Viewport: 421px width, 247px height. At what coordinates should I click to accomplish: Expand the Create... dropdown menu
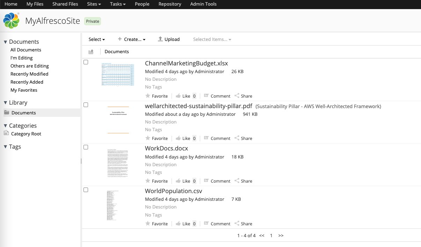(131, 39)
